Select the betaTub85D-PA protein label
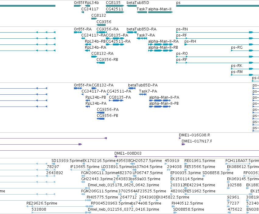The image size is (259, 214). click(x=143, y=85)
